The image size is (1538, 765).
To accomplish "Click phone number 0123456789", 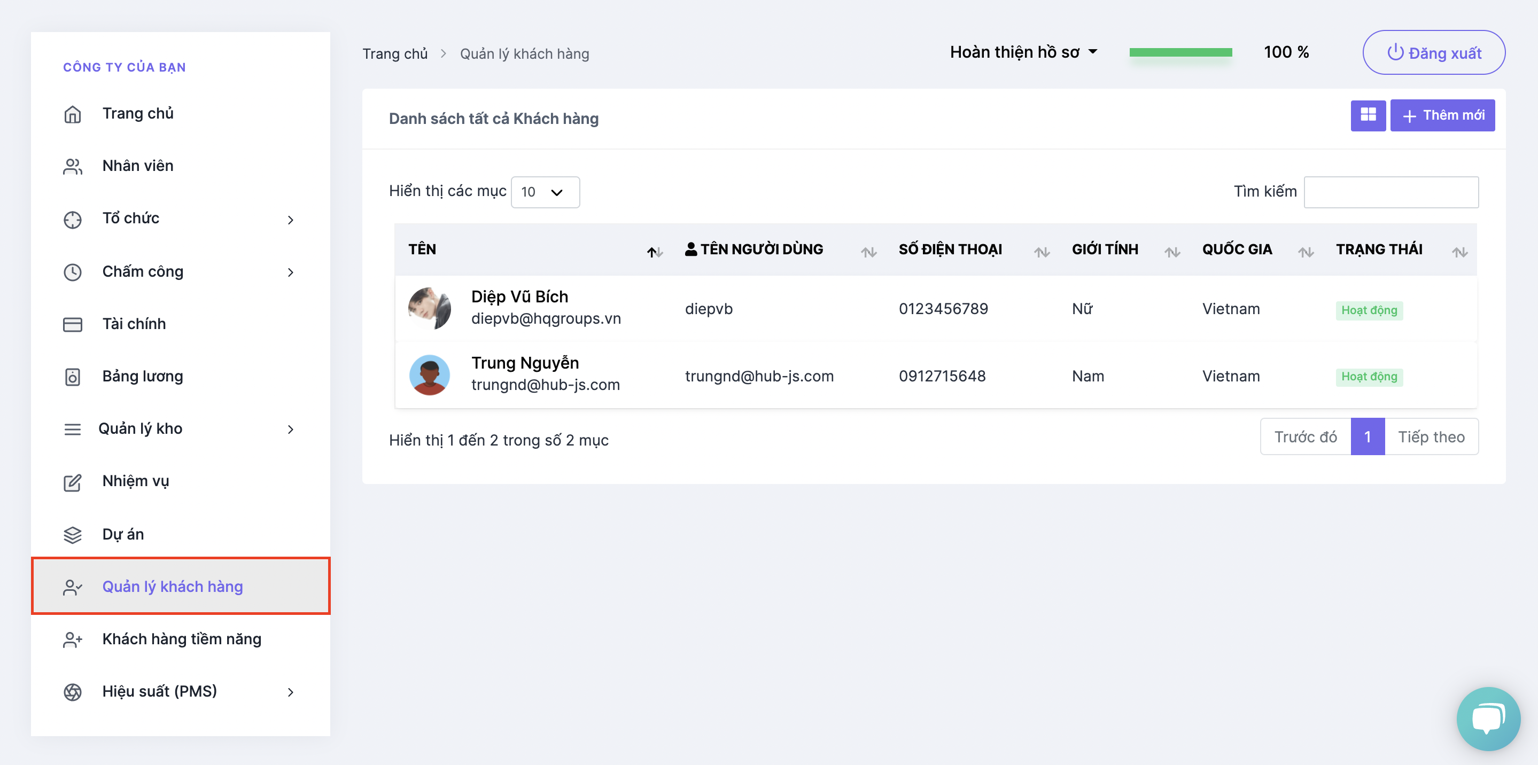I will pyautogui.click(x=943, y=308).
